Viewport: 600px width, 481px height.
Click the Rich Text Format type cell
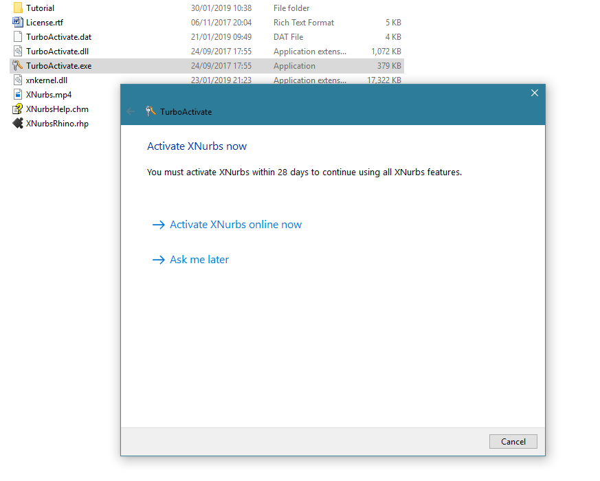pyautogui.click(x=304, y=23)
